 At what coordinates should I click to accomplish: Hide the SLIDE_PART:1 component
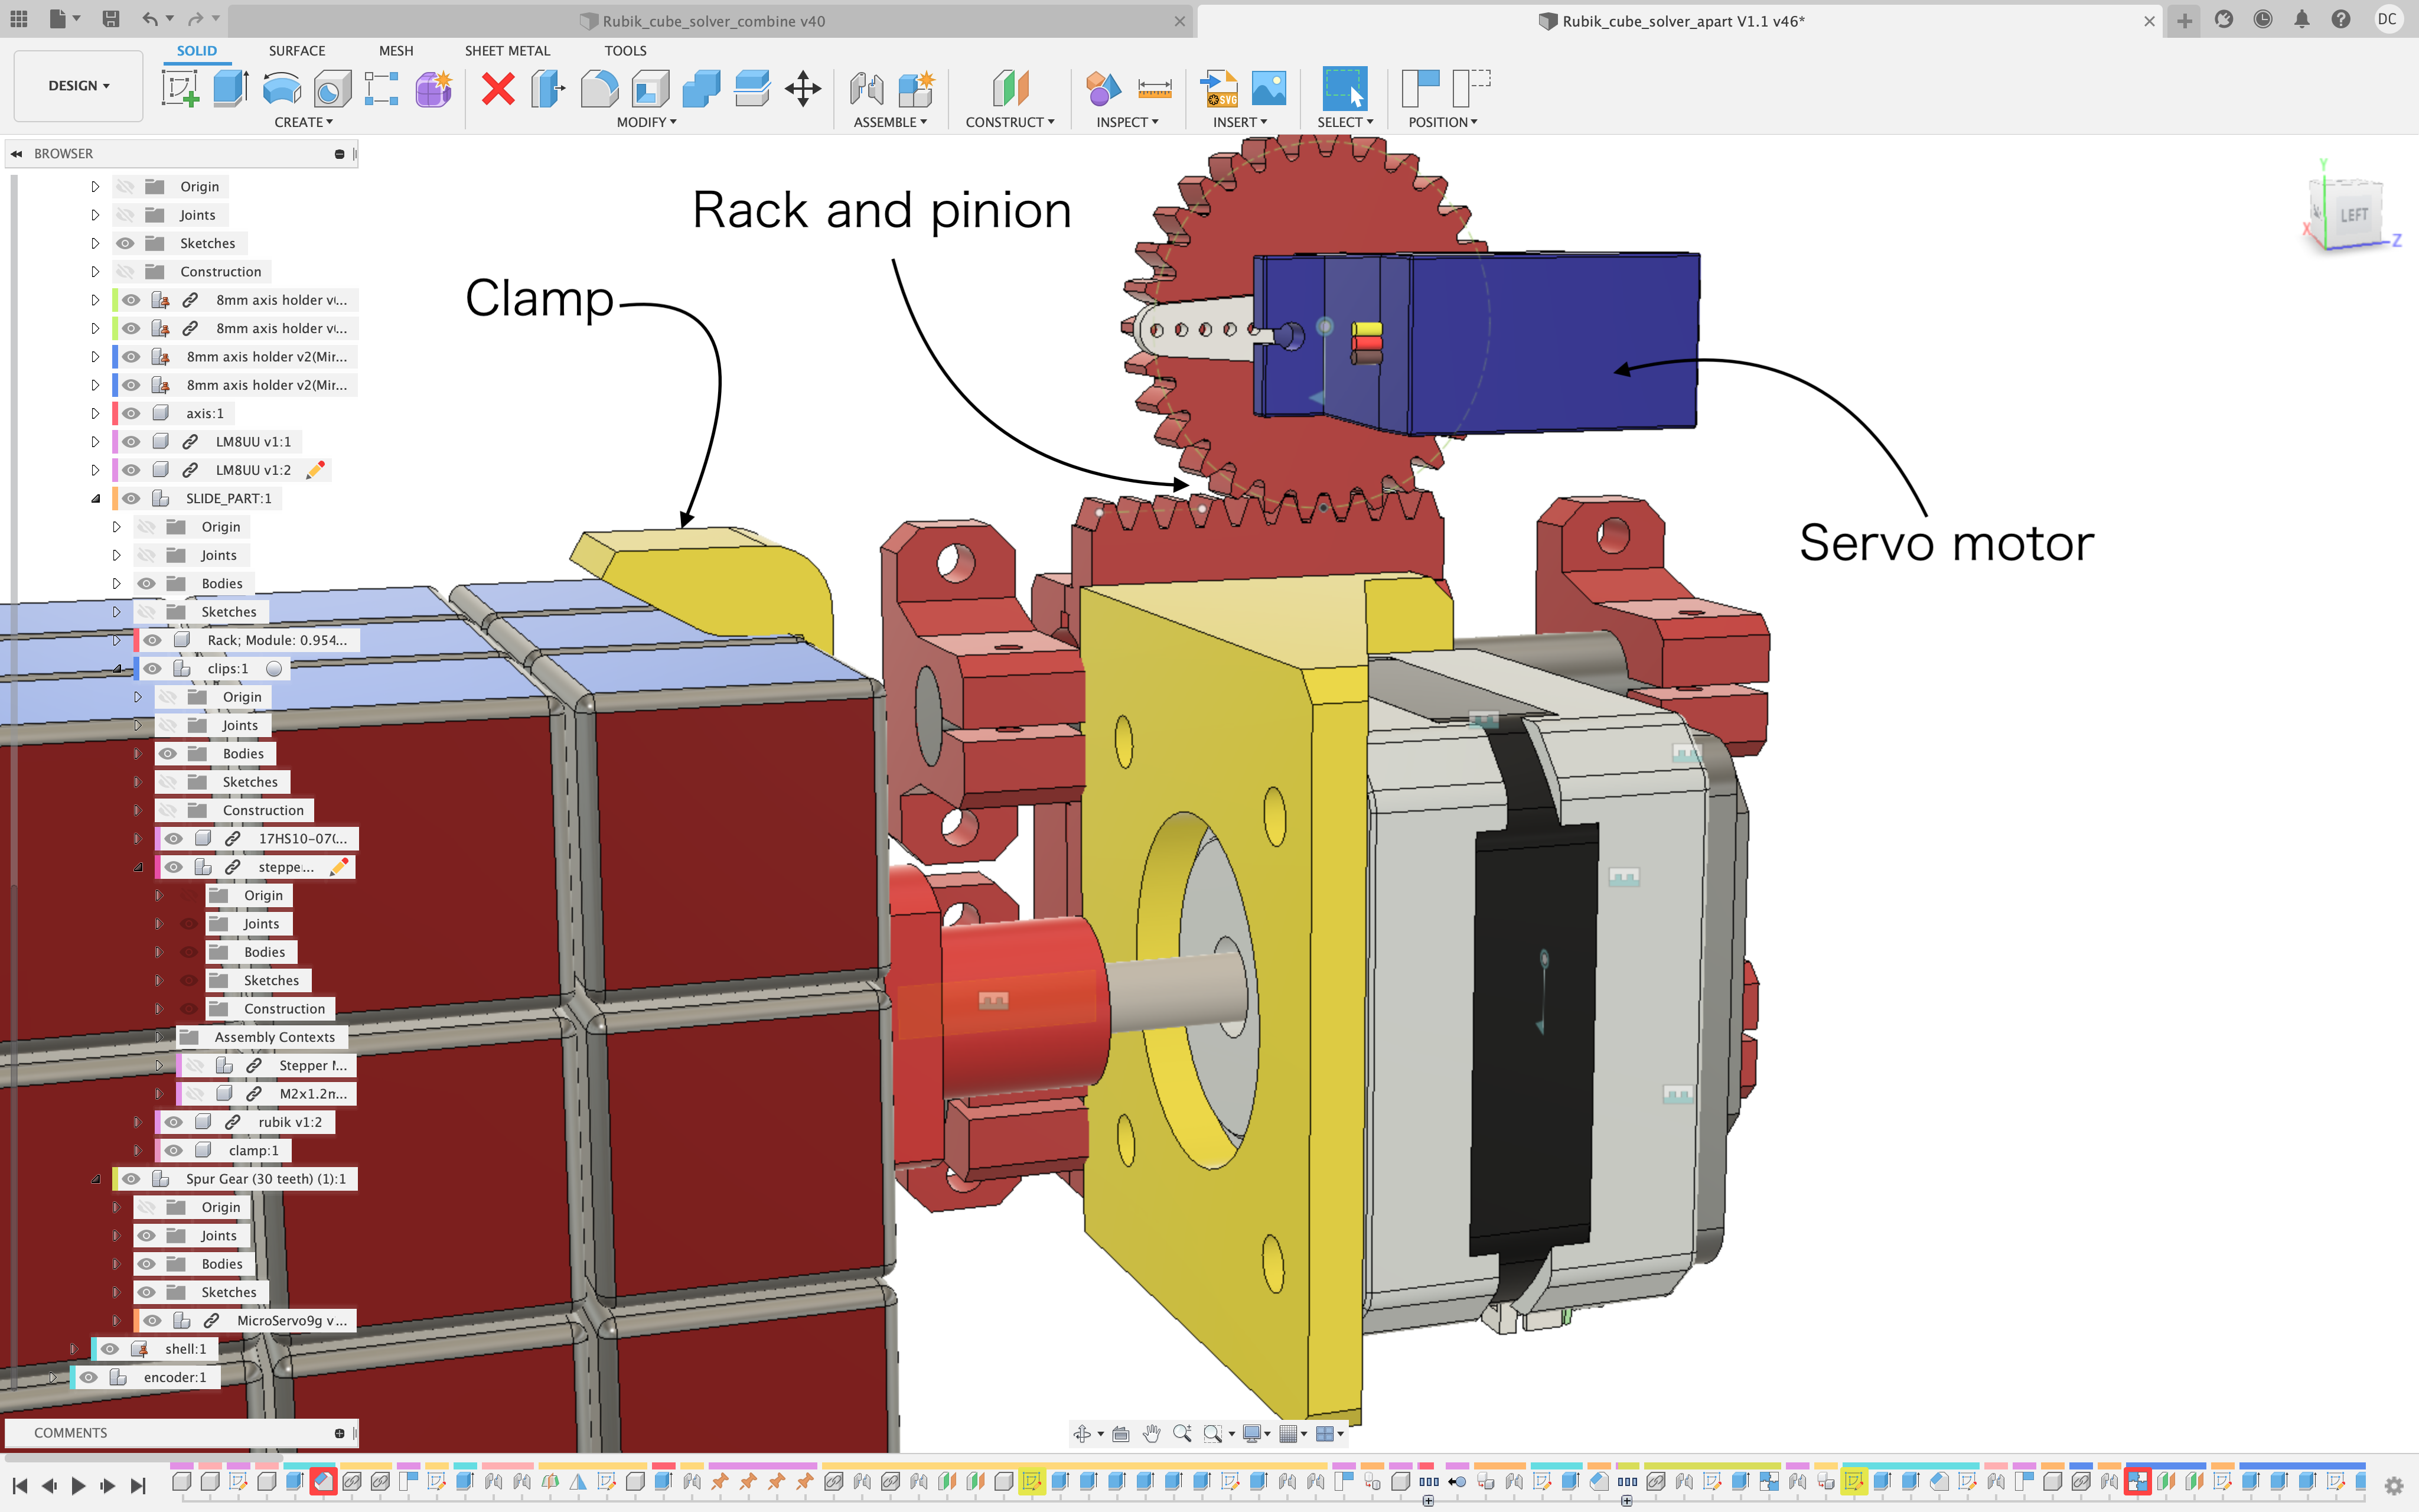tap(132, 498)
